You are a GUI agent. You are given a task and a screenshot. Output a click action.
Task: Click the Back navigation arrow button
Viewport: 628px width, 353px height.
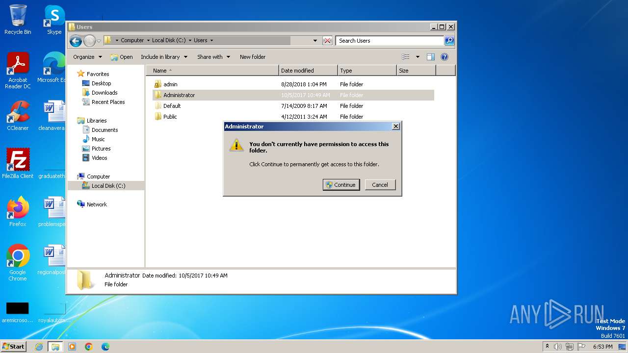76,41
